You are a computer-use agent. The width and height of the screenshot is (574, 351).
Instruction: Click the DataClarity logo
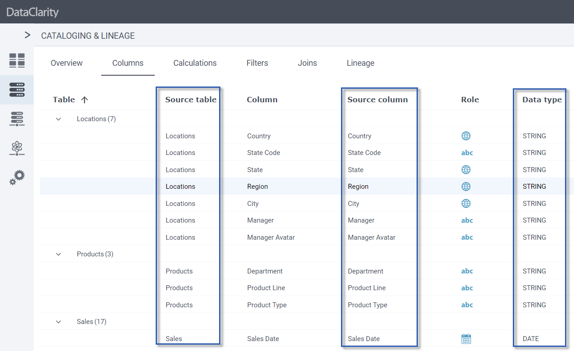[32, 12]
